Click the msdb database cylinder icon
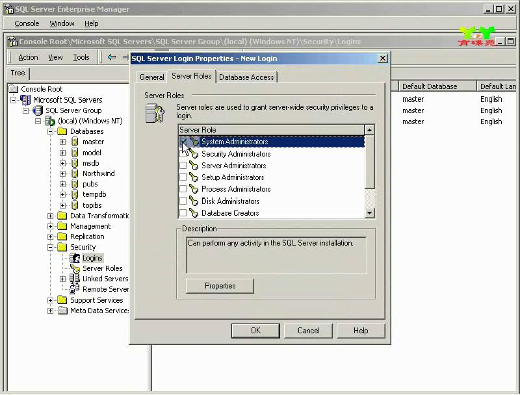Screen dimensions: 520x395 pyautogui.click(x=75, y=163)
